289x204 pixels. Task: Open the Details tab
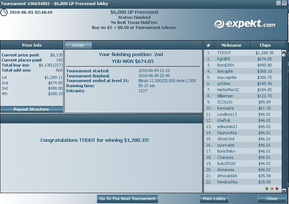78,45
